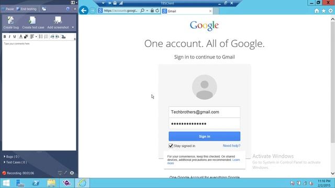
Task: Toggle bold in comments editor
Action: (5, 37)
